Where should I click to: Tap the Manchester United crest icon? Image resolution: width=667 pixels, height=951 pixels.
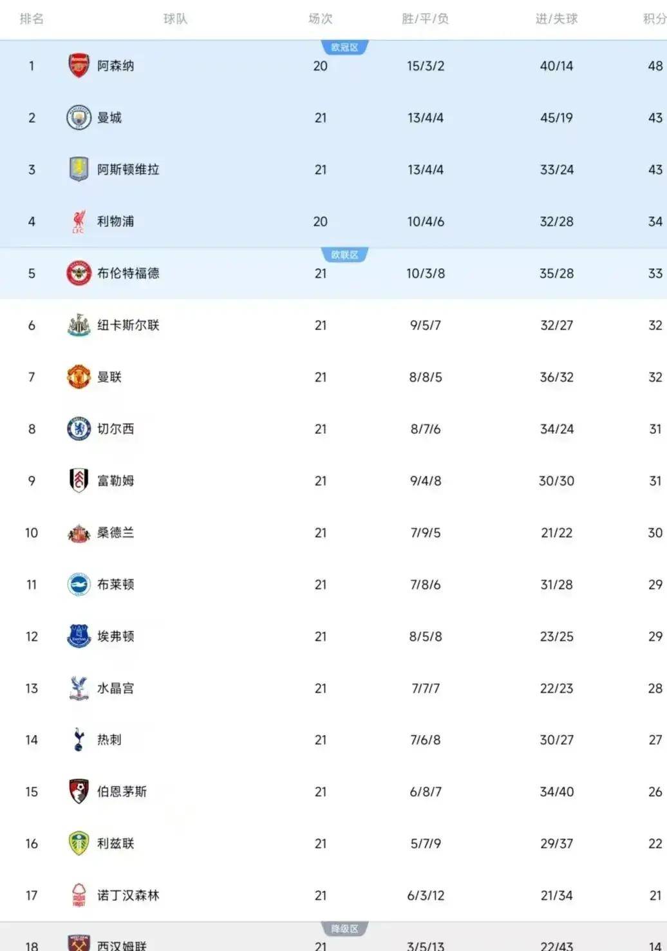coord(79,377)
